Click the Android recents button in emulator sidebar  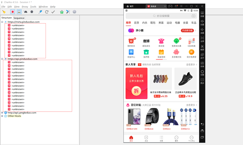202,137
